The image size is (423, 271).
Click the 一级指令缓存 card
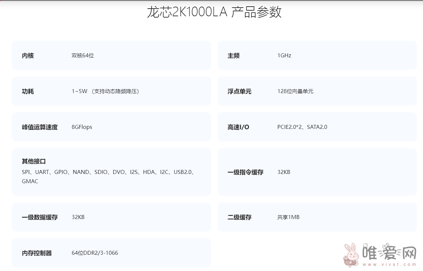[317, 172]
